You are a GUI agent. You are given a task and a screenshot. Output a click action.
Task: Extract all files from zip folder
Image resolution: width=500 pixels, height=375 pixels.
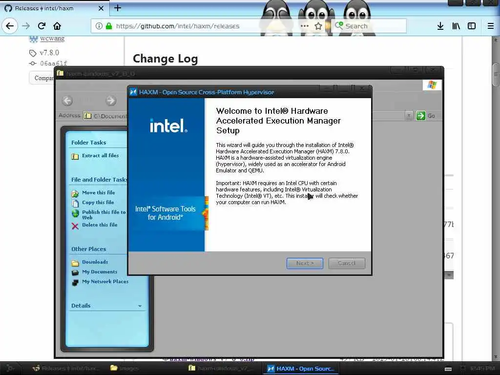(x=100, y=156)
